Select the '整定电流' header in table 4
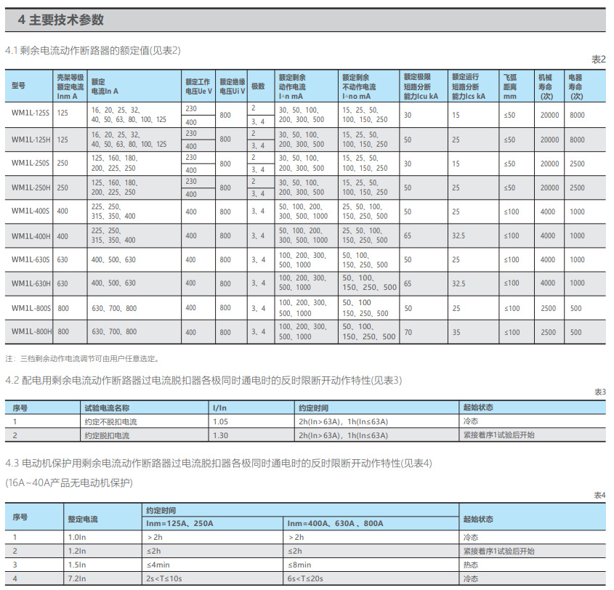This screenshot has width=614, height=590. 82,519
